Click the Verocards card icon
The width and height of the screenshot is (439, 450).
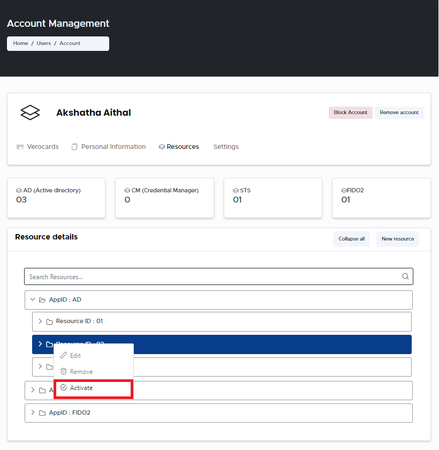[x=20, y=147]
